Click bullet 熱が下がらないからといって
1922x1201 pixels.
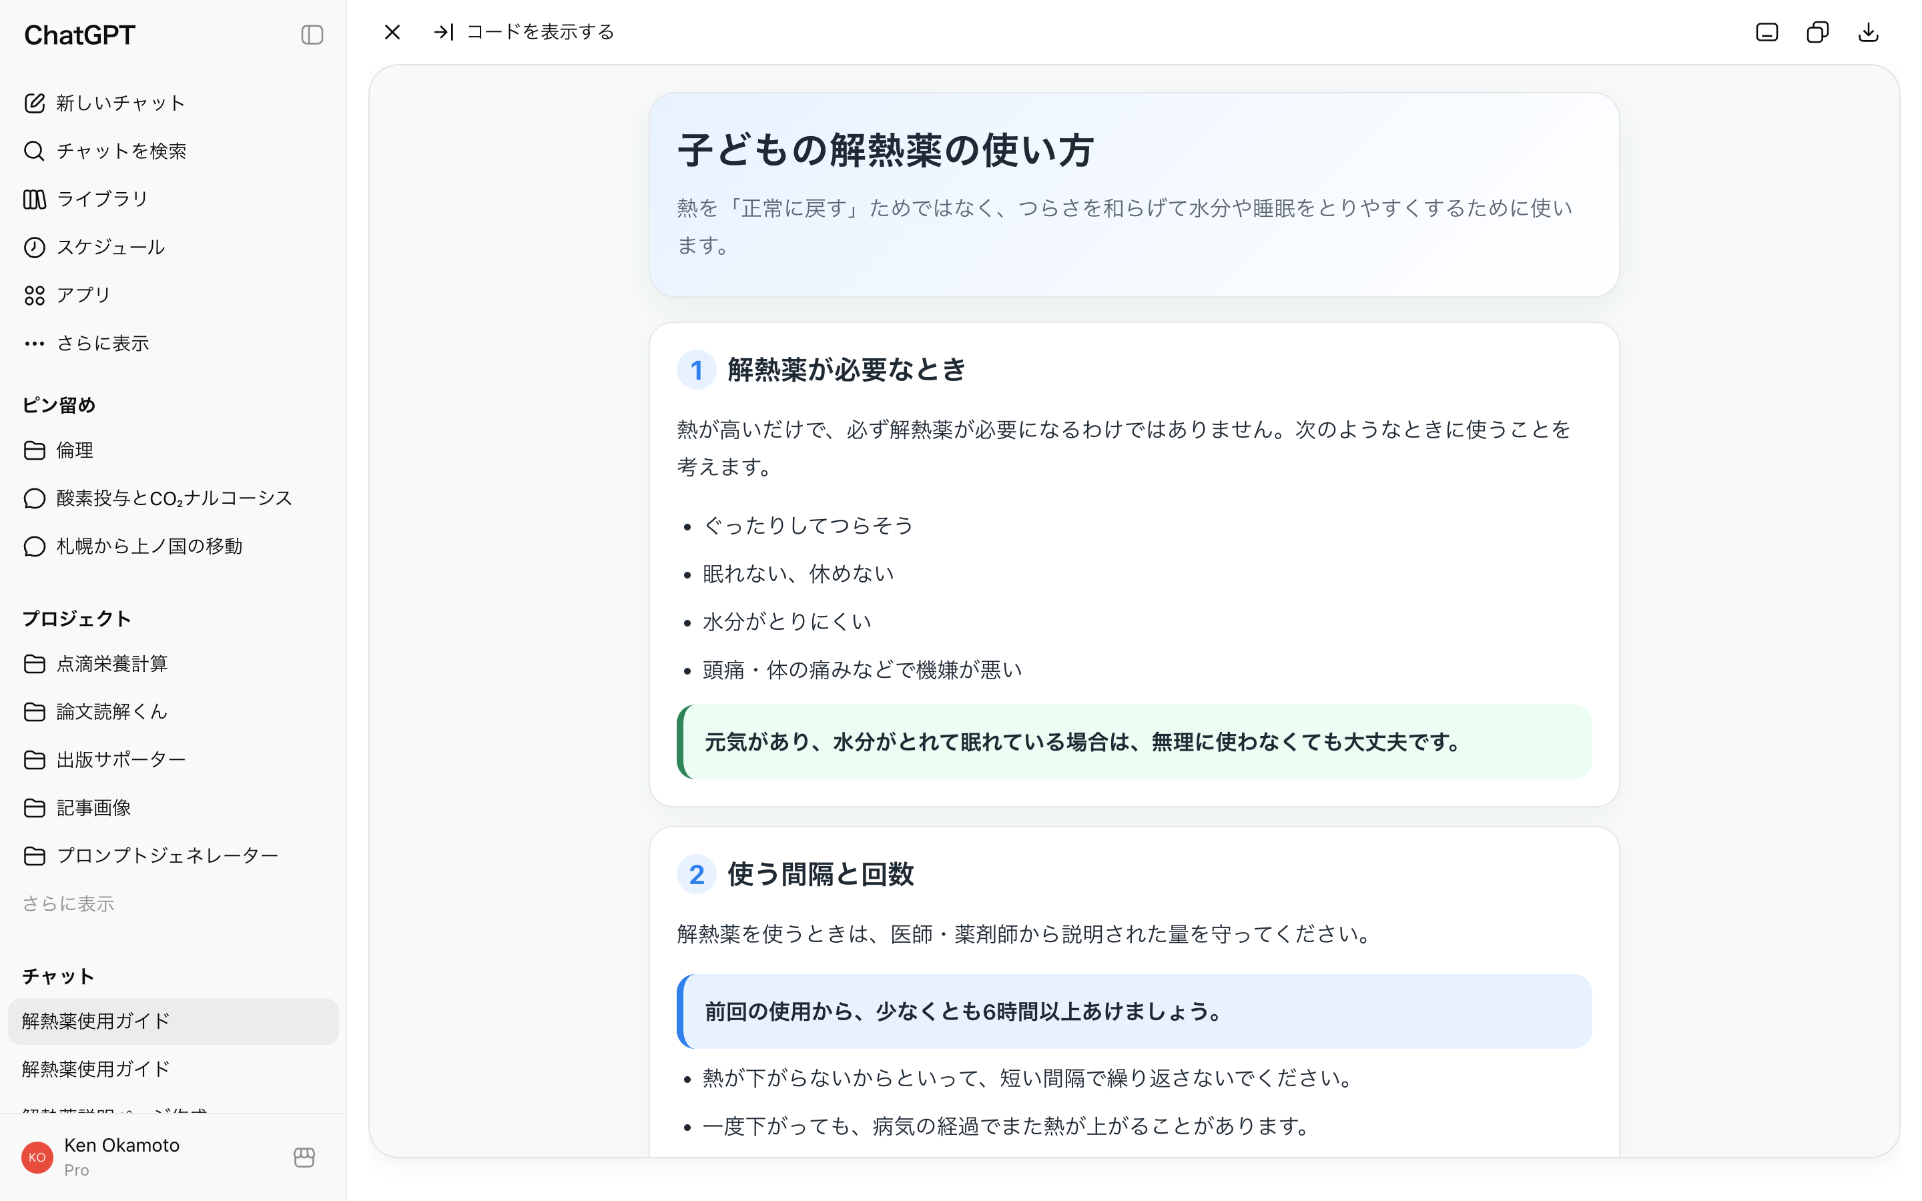(x=1028, y=1078)
